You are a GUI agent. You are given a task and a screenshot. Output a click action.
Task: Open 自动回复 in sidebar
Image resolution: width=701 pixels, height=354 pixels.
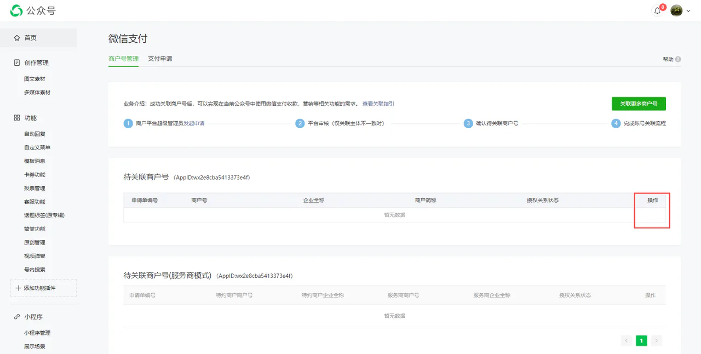(35, 134)
